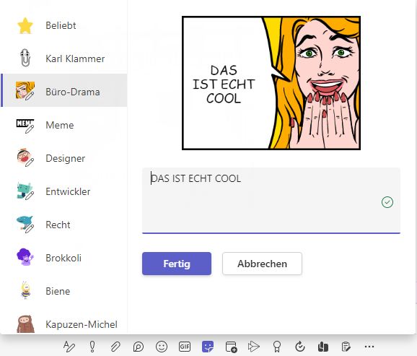Toggle the Sticker picker icon
417x356 pixels.
pyautogui.click(x=208, y=347)
